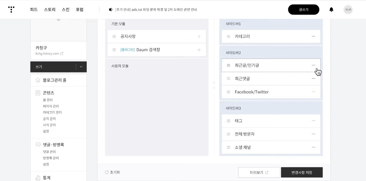Viewport: 366px width, 181px height.
Task: Remove the 전체 방문자 module with minus icon
Action: 314,134
